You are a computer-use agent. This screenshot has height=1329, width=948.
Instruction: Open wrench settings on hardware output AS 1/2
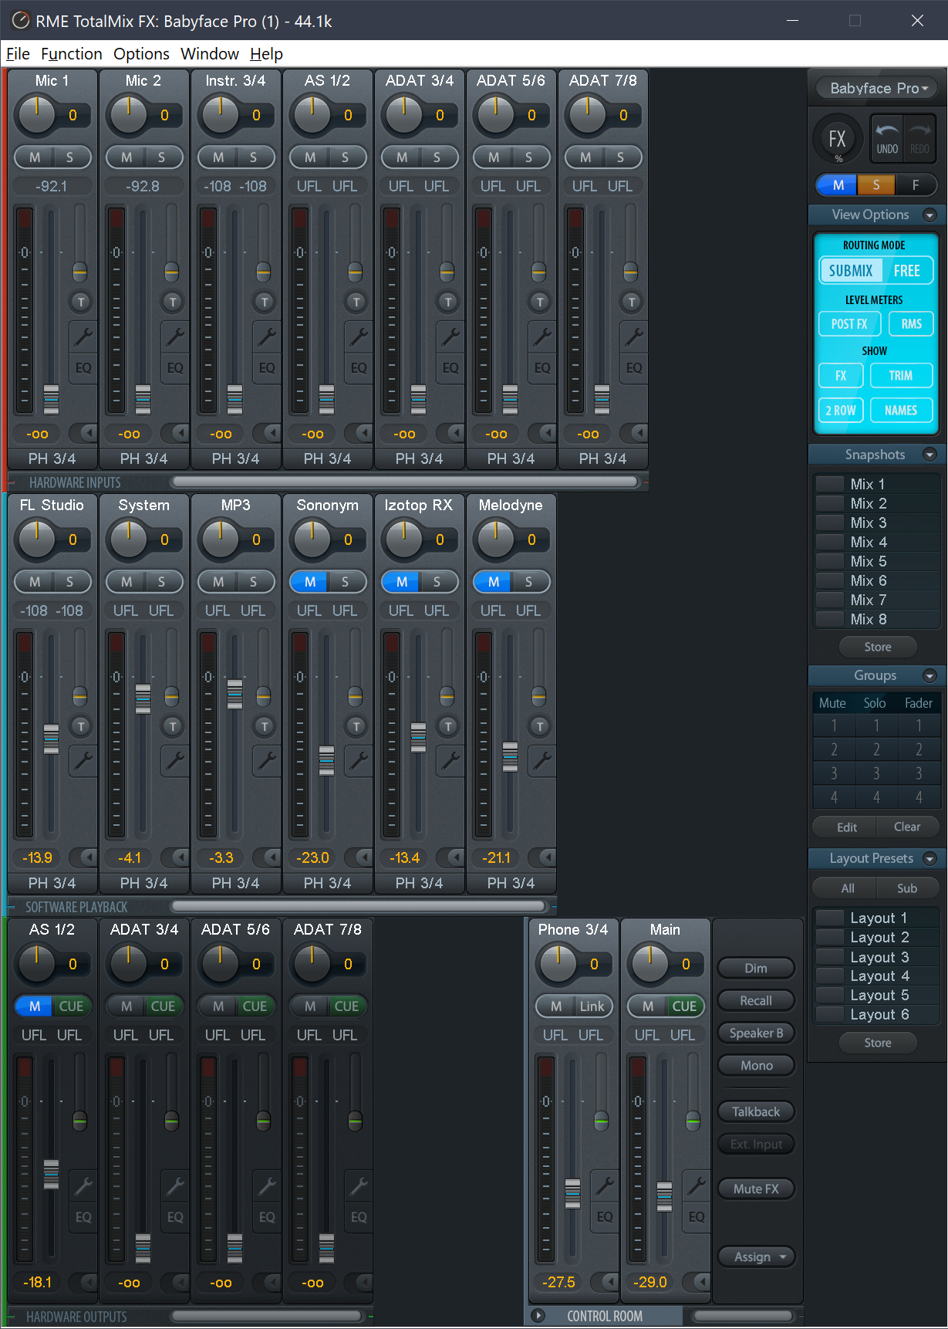point(83,1185)
